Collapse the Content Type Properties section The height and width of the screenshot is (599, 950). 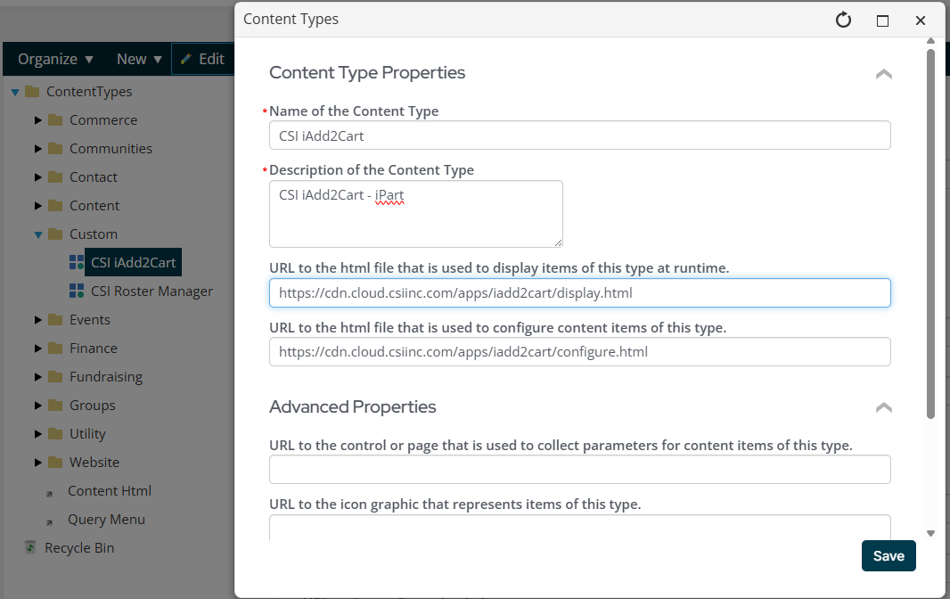(883, 74)
